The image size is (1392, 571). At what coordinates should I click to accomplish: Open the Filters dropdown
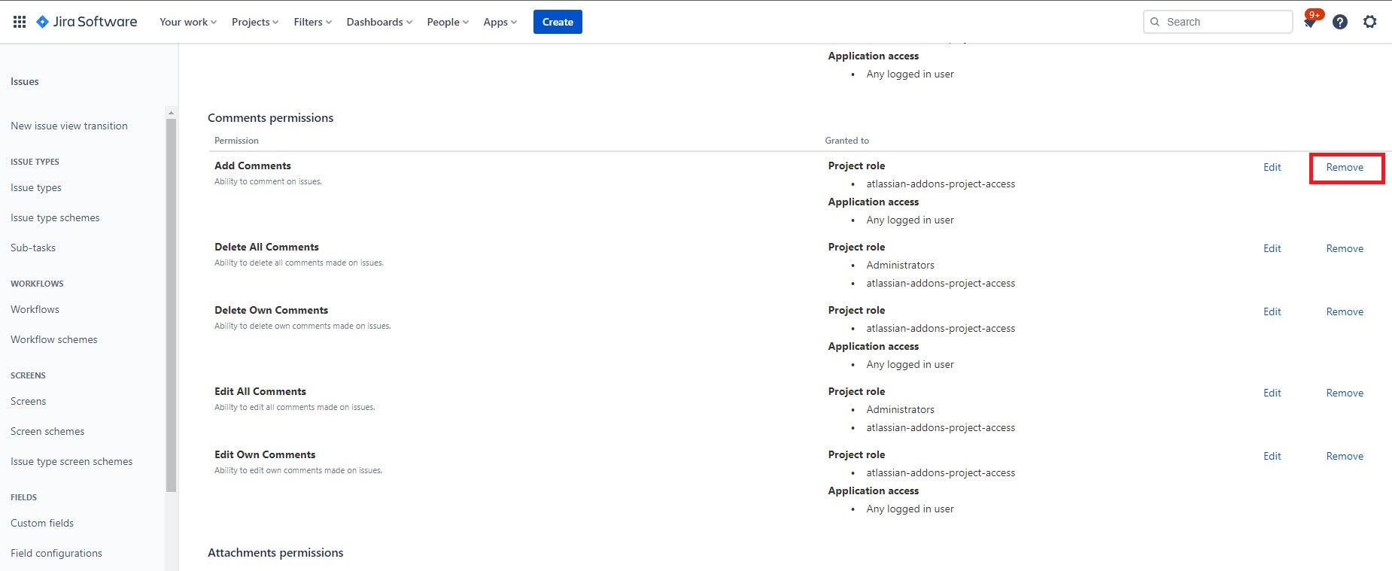[x=312, y=22]
